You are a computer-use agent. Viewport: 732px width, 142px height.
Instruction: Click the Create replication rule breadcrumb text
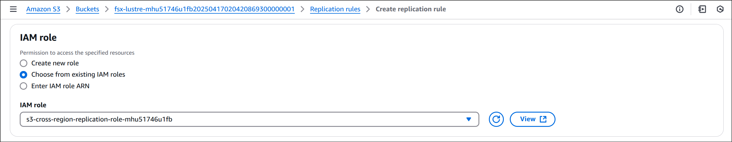411,9
